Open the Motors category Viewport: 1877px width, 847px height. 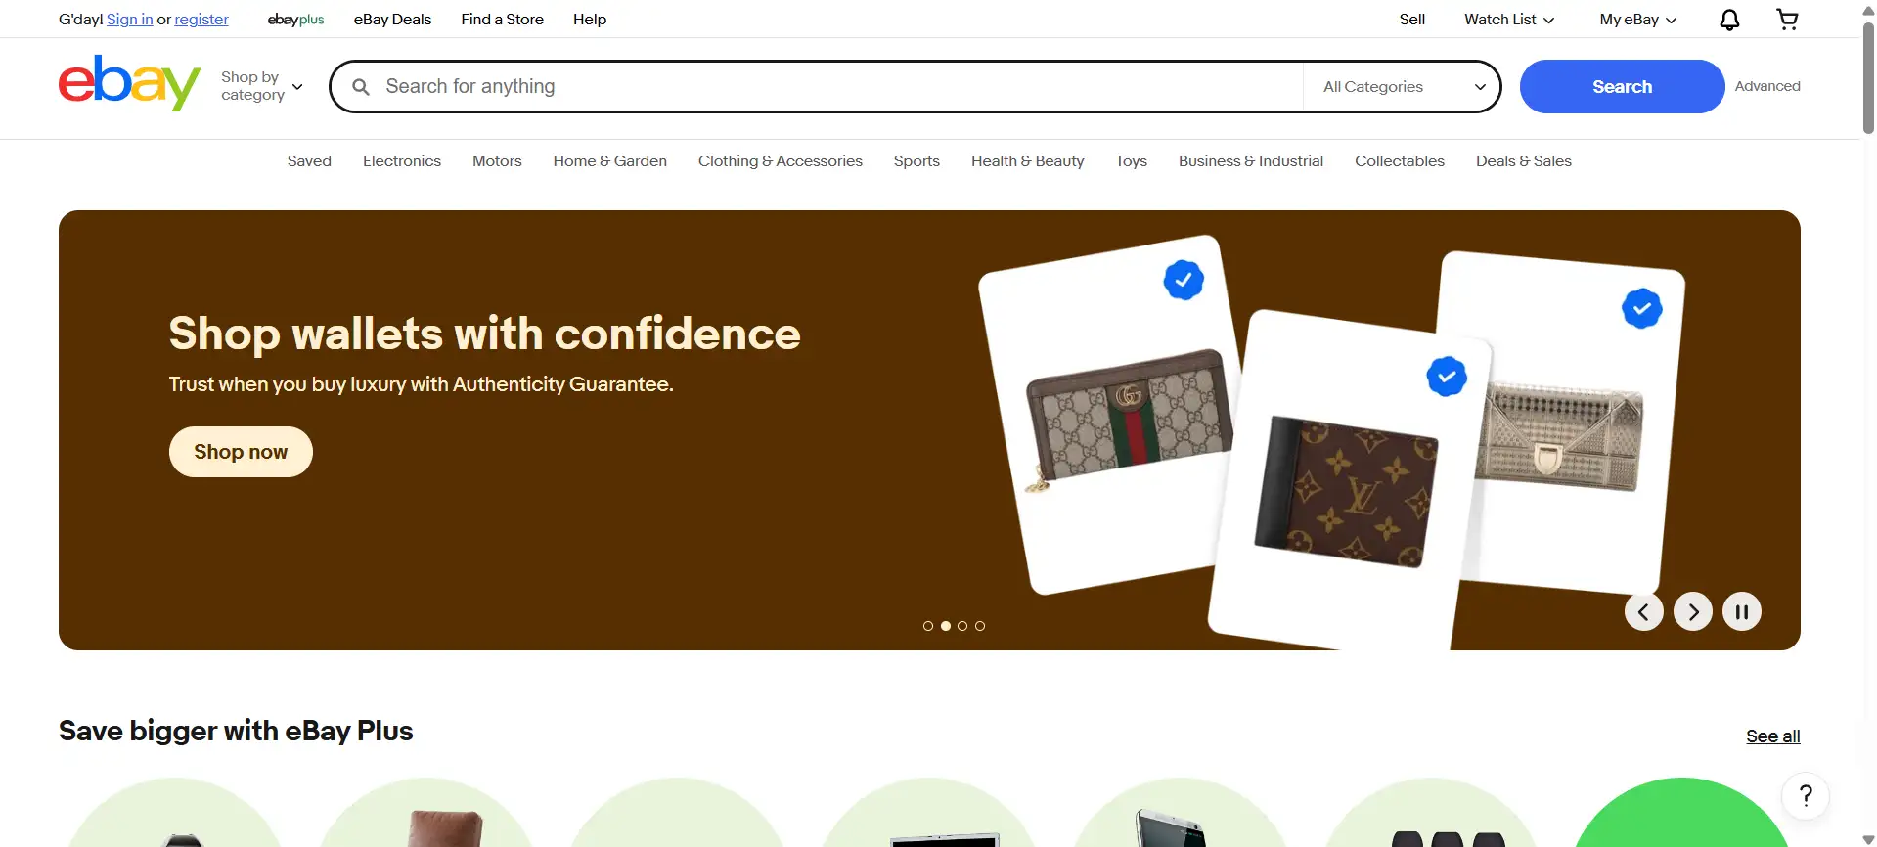[x=497, y=161]
